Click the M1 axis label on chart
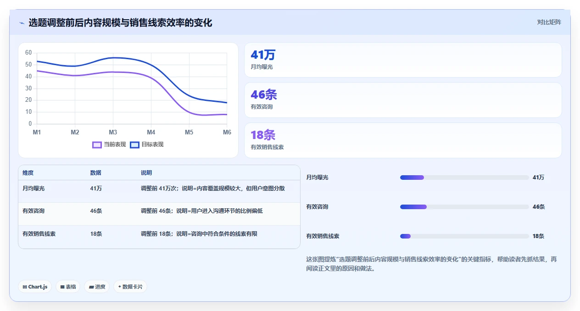This screenshot has width=580, height=311. click(x=37, y=132)
